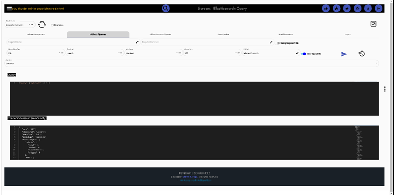This screenshot has width=394, height=195.
Task: Edit Snapshot Name with pencil icon
Action: (137, 42)
